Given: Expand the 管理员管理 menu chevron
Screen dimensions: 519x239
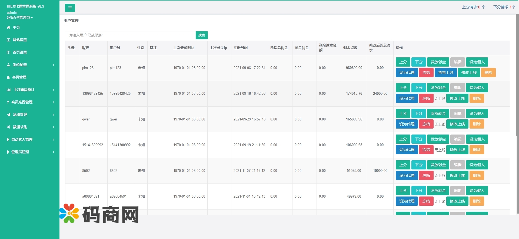Looking at the screenshot, I should [x=54, y=152].
